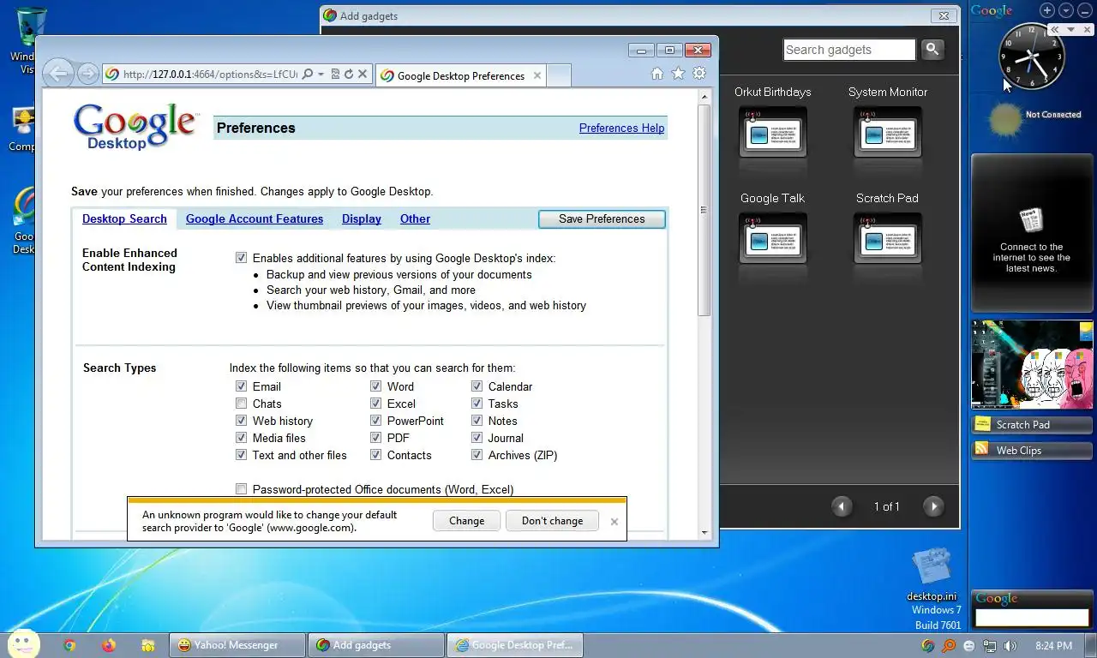Image resolution: width=1097 pixels, height=658 pixels.
Task: Uncheck the Calendar checkbox
Action: pyautogui.click(x=477, y=386)
